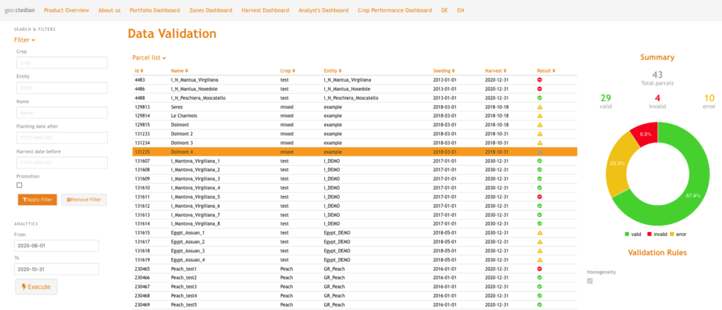Focus the Crop filter input field
This screenshot has height=310, width=722.
click(62, 63)
